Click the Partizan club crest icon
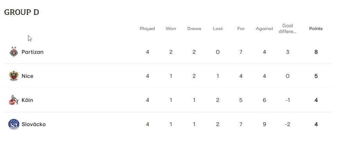Image resolution: width=340 pixels, height=142 pixels. pos(14,52)
